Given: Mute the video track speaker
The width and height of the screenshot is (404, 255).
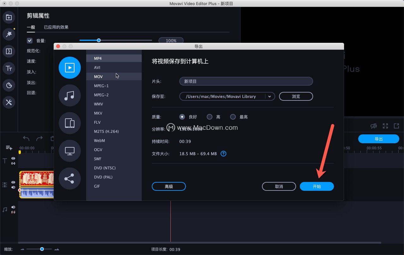Looking at the screenshot, I should tap(13, 187).
